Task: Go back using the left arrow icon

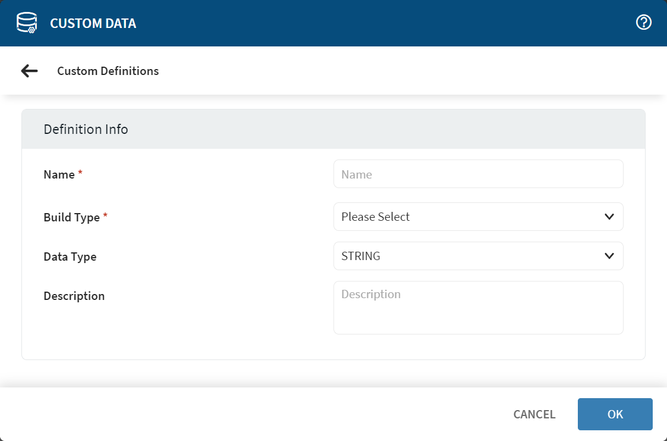Action: pos(29,71)
